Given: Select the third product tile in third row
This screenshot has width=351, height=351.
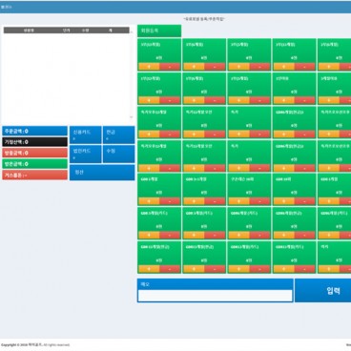Looking at the screenshot, I should pyautogui.click(x=249, y=122).
